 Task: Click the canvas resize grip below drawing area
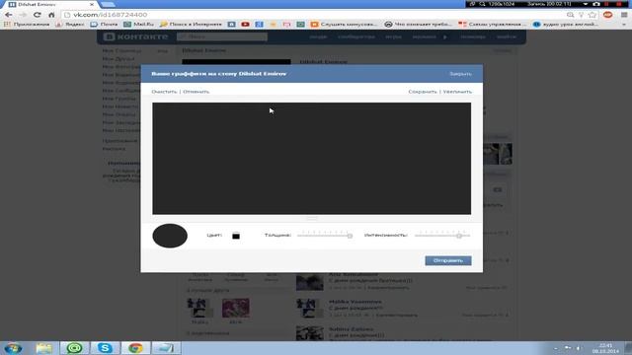point(312,218)
